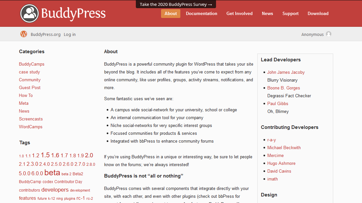Image resolution: width=362 pixels, height=203 pixels.
Task: Open David Cavins contributor link
Action: click(x=279, y=171)
